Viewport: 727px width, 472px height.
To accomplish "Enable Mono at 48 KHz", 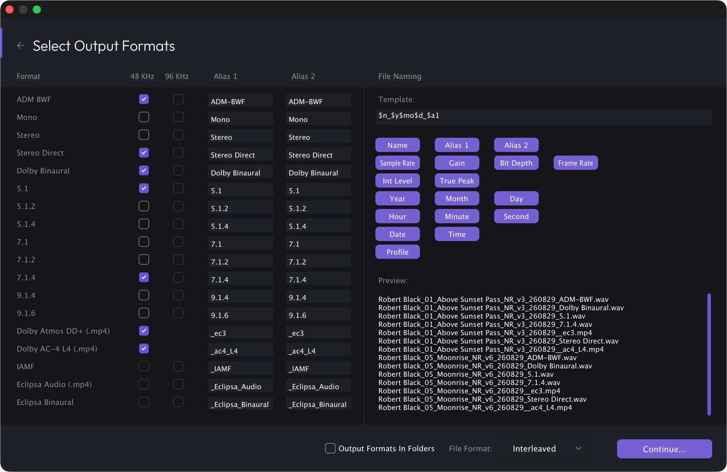I will pyautogui.click(x=143, y=117).
